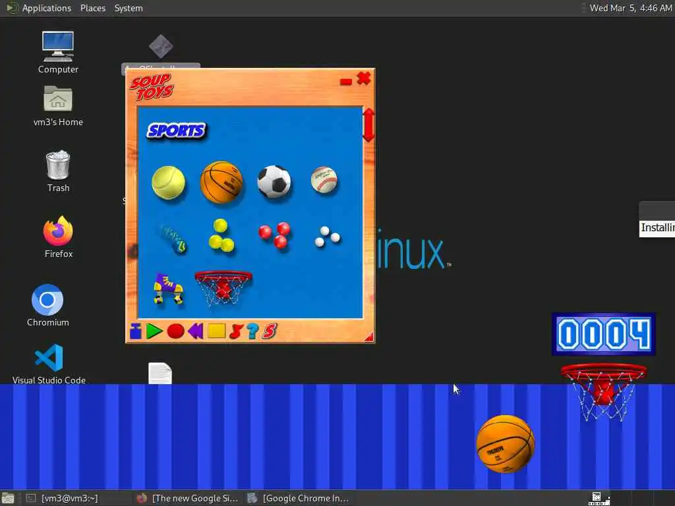Click the basketball hoop on the desktop
This screenshot has height=506, width=675.
pyautogui.click(x=604, y=391)
